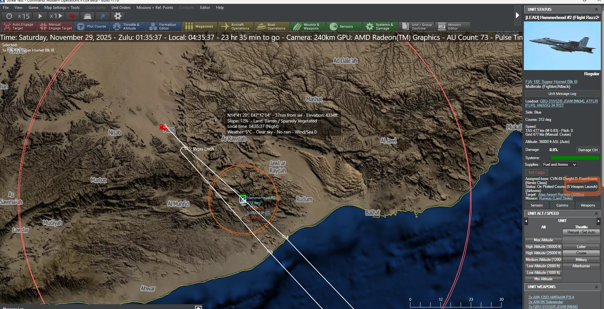Open the Sensors toolbar window
The width and height of the screenshot is (604, 309).
point(344,27)
